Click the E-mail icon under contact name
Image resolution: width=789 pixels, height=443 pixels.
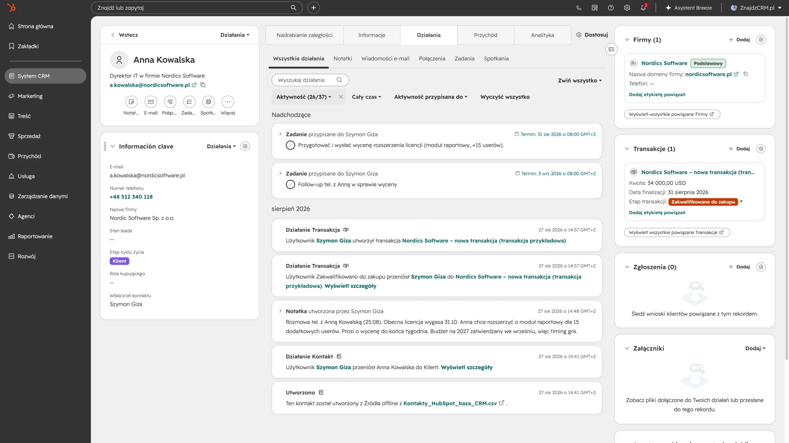[151, 102]
